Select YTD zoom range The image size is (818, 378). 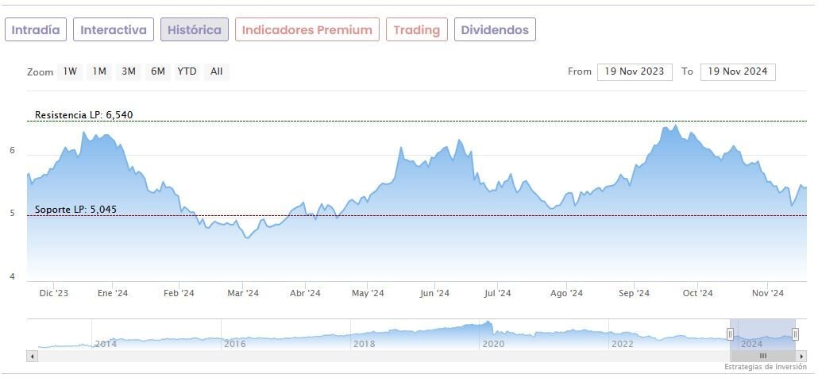187,71
